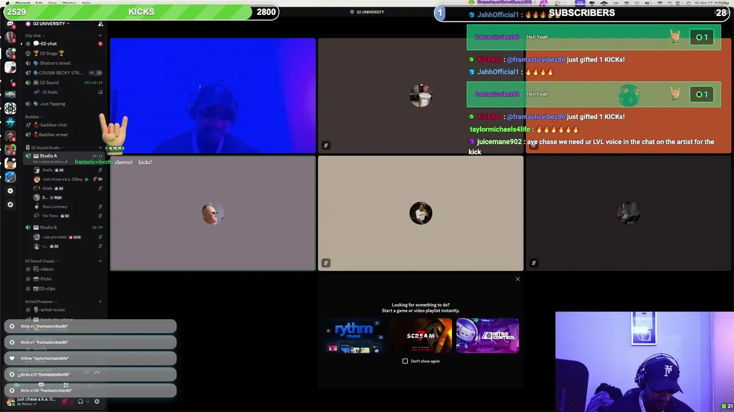This screenshot has height=412, width=734.
Task: Close the activity suggestions popup
Action: click(x=517, y=279)
